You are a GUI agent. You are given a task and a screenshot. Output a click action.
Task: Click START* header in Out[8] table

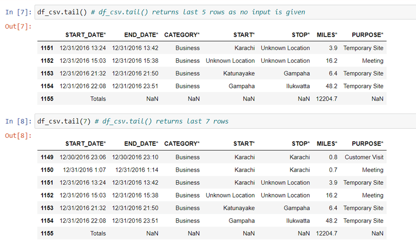[x=244, y=144]
